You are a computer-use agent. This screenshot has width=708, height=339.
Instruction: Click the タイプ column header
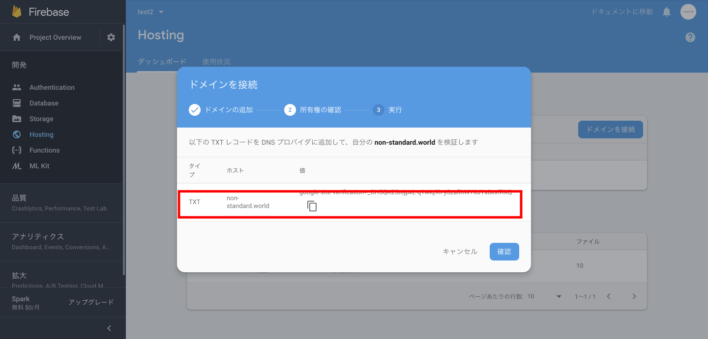195,170
